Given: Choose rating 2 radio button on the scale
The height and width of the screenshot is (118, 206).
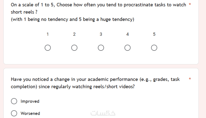Looking at the screenshot, I should 74,48.
